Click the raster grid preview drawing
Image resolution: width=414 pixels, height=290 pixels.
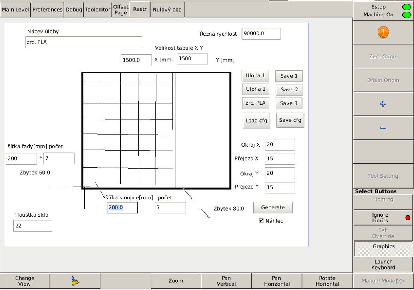(156, 130)
